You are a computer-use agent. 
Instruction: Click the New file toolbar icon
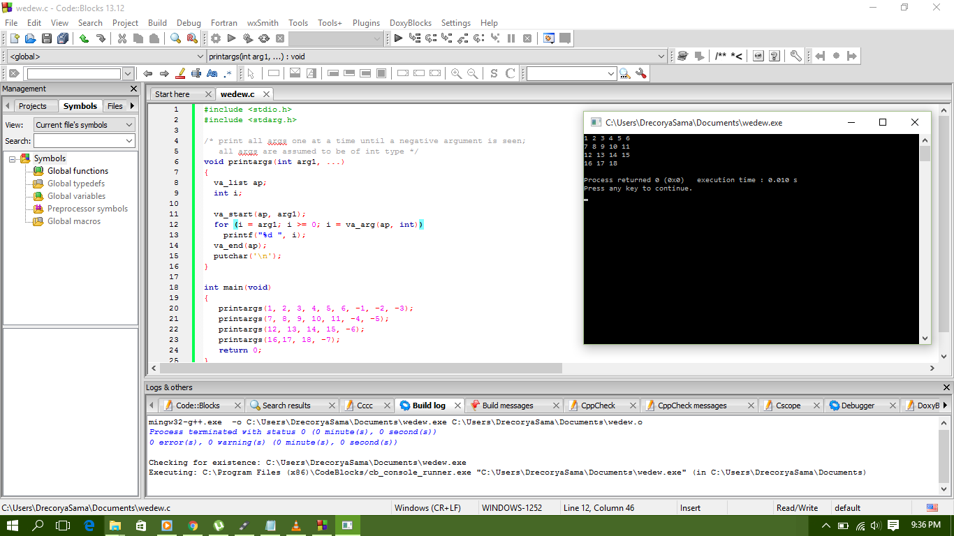tap(14, 38)
